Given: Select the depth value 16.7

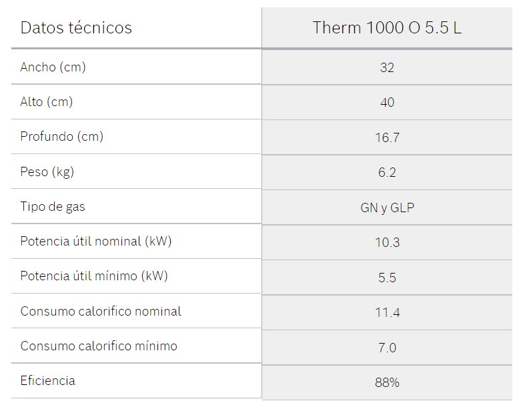Looking at the screenshot, I should 387,138.
